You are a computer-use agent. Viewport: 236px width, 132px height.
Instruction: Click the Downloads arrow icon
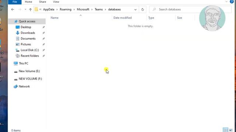(x=18, y=33)
